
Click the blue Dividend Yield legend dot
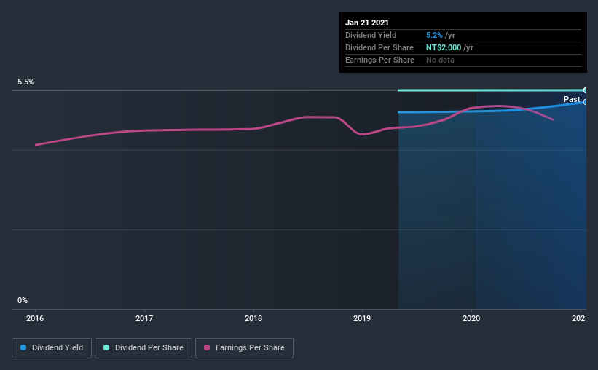(x=23, y=347)
